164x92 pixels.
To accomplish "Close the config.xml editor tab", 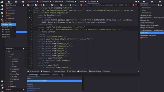I will 98,2.
